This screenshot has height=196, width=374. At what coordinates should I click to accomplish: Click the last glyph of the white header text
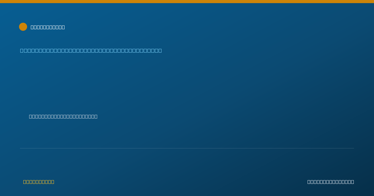[63, 27]
